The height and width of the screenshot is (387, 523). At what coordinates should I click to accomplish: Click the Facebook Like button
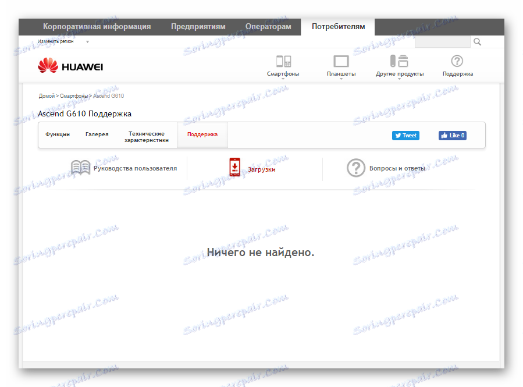[452, 136]
